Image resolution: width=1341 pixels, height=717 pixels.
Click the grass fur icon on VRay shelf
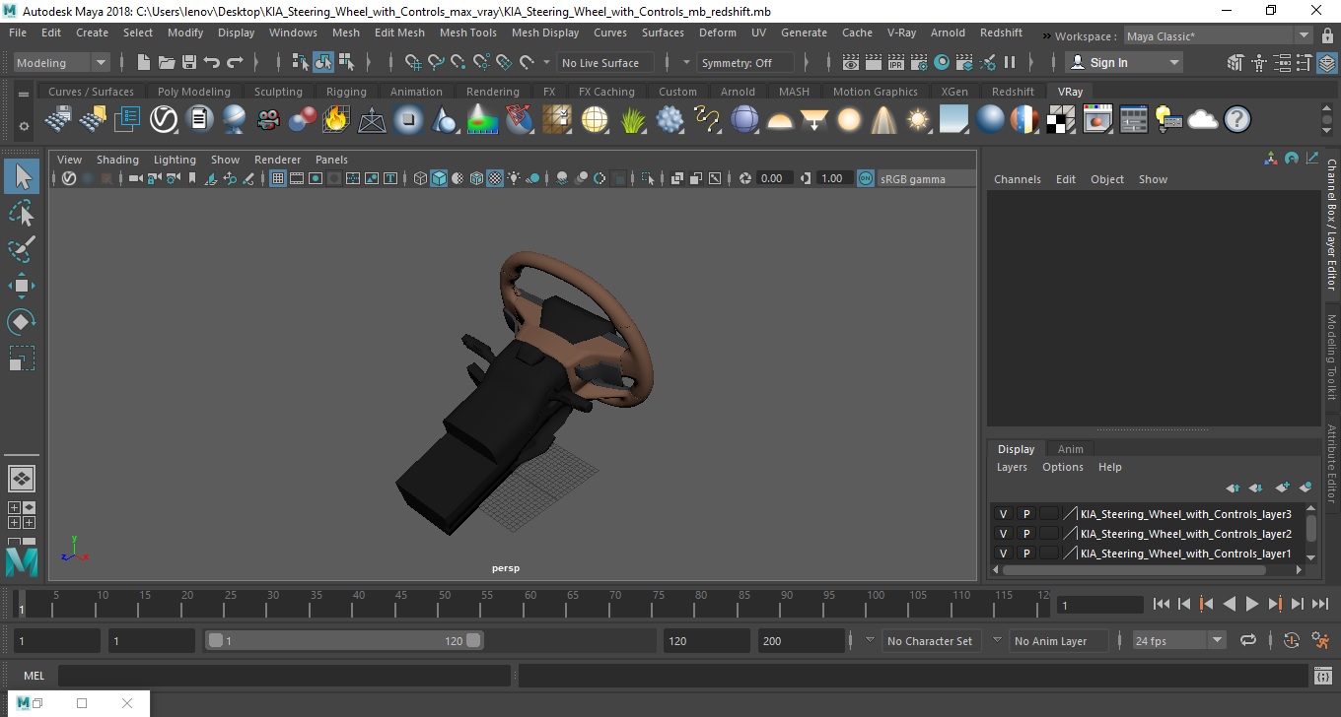tap(633, 120)
